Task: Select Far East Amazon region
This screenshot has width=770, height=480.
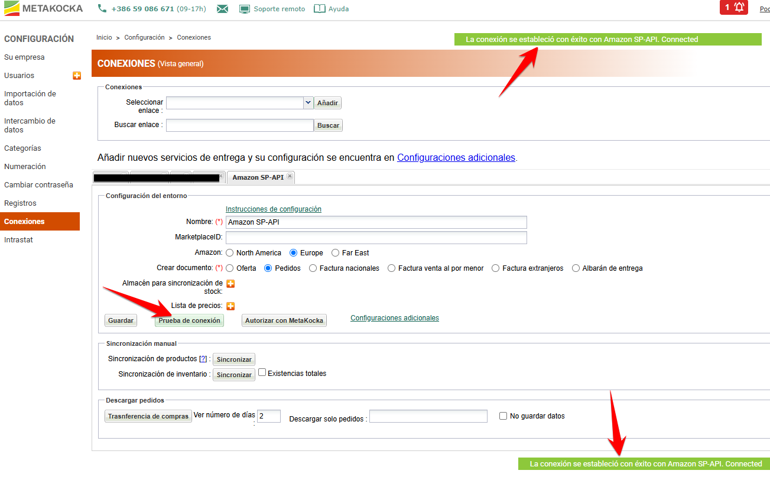Action: point(335,253)
